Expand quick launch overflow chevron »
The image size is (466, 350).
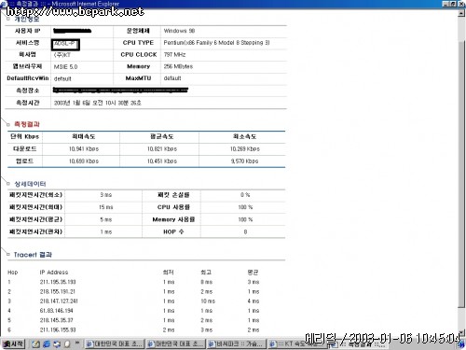pos(77,343)
